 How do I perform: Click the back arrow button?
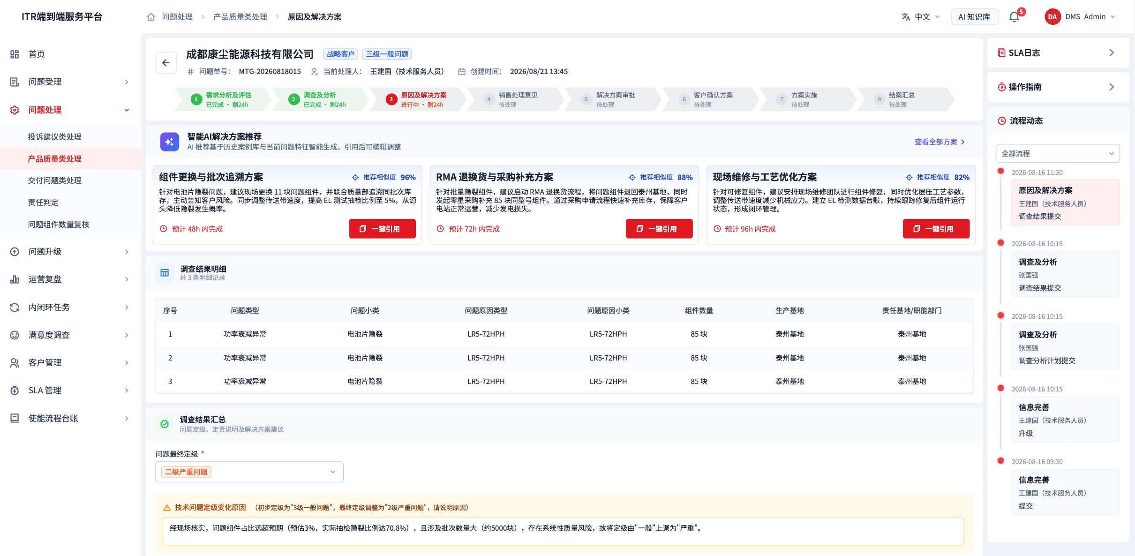click(x=166, y=63)
